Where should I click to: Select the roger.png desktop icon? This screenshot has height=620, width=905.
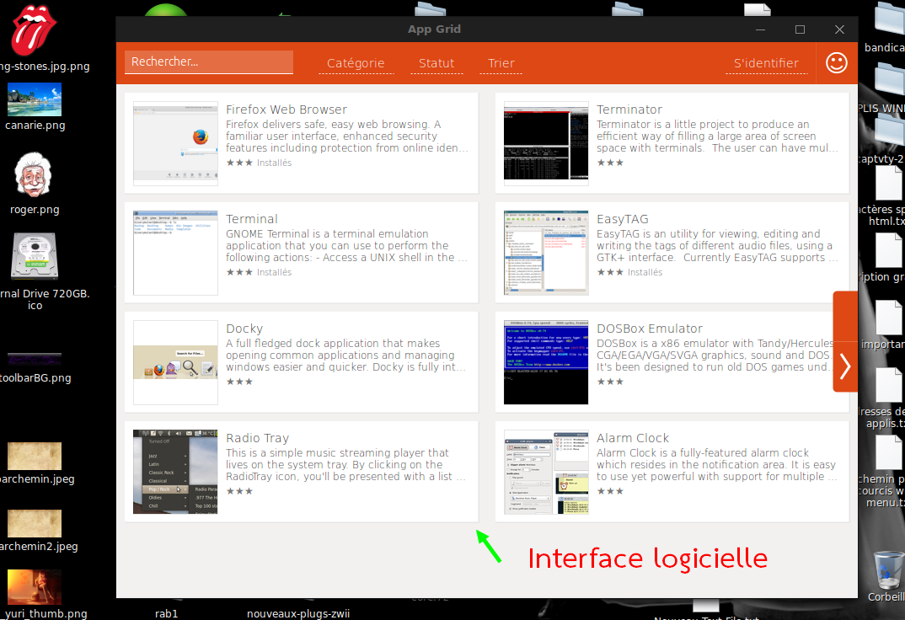pyautogui.click(x=34, y=175)
